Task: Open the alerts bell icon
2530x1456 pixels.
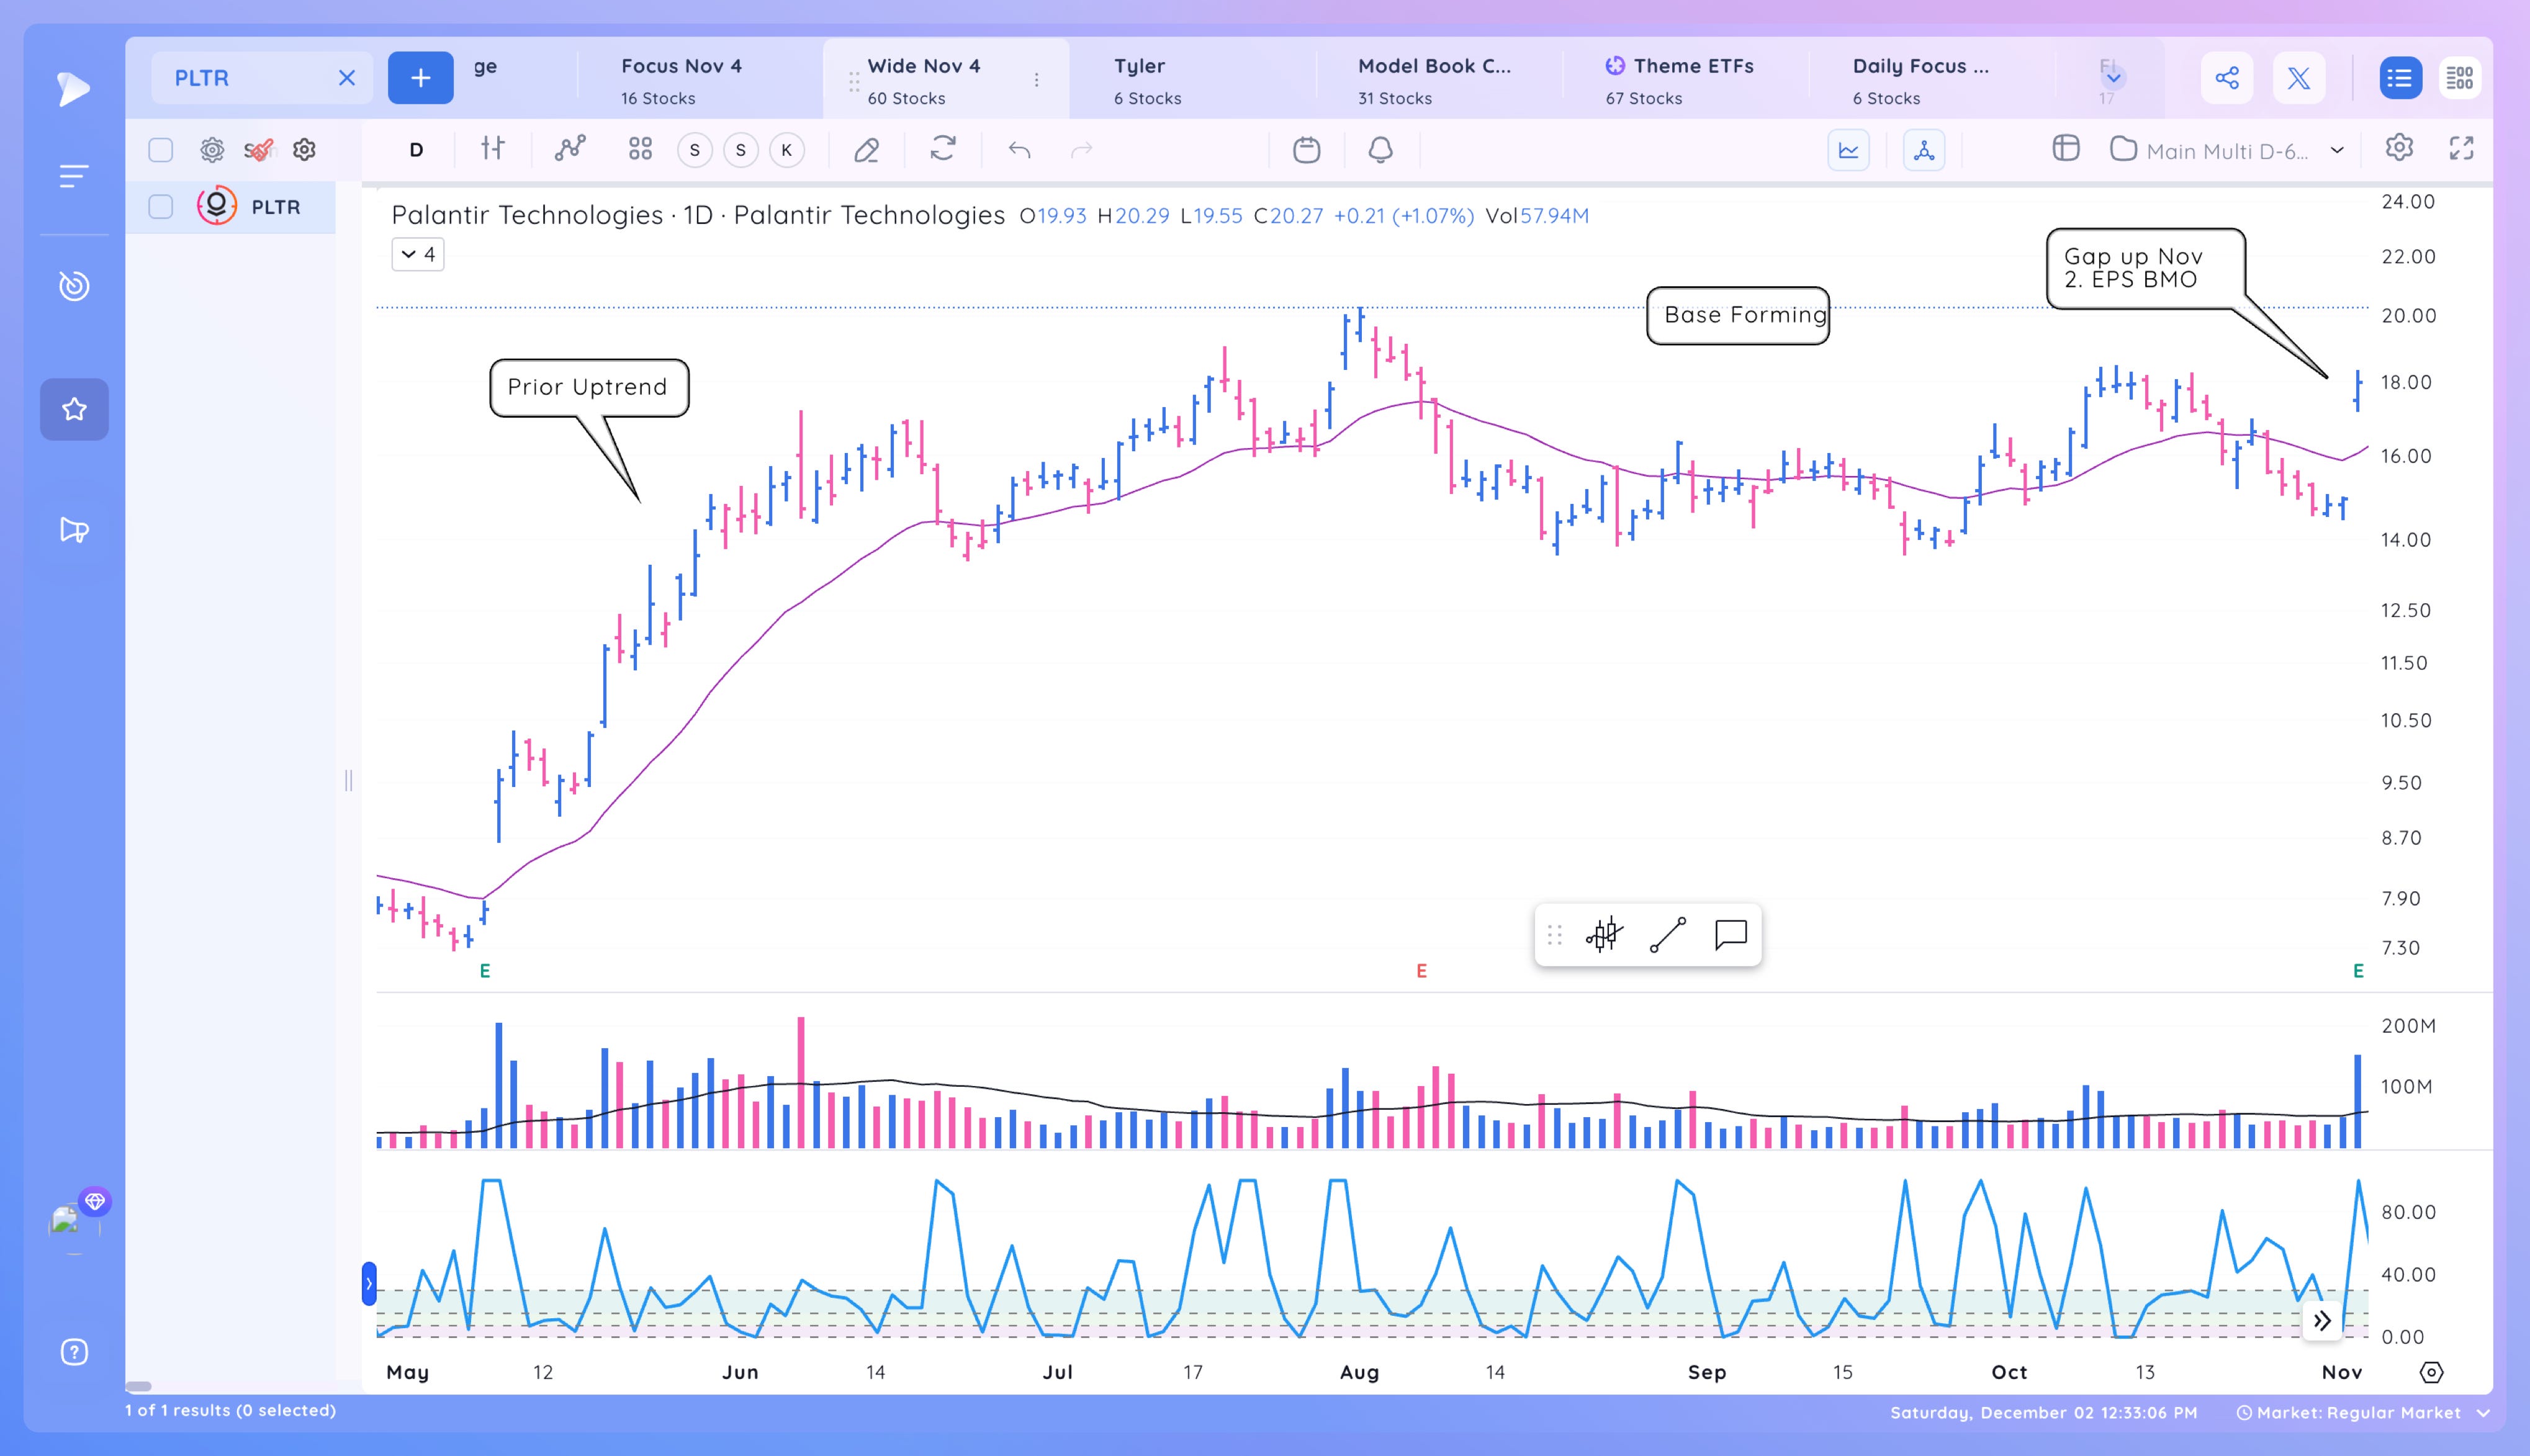Action: tap(1380, 150)
